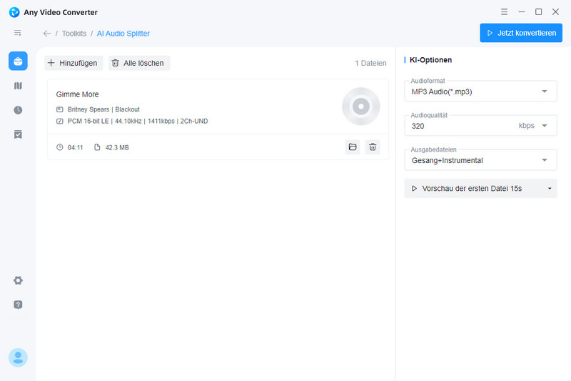
Task: Open the help question mark icon
Action: click(x=18, y=305)
